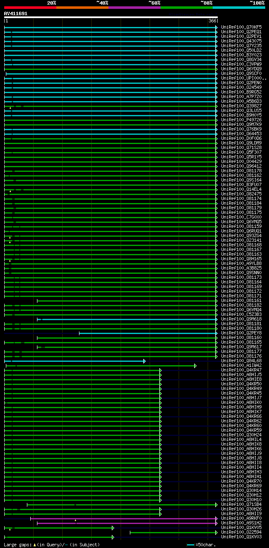269x548 pixels.
Task: Select the UniRef100_Q6VMQ5 label
Action: coord(241,222)
